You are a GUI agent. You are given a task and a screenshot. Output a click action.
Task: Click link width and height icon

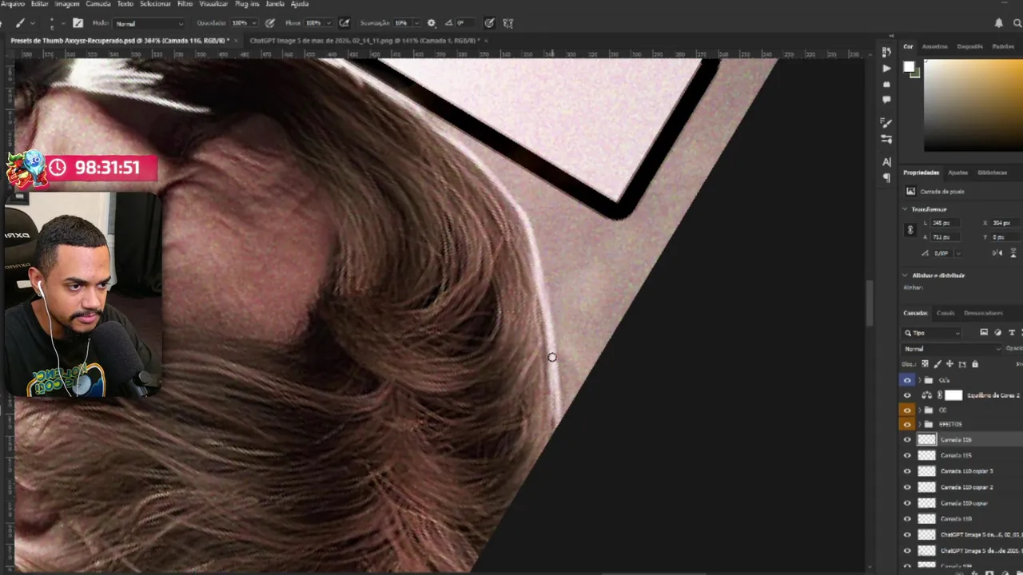tap(910, 230)
